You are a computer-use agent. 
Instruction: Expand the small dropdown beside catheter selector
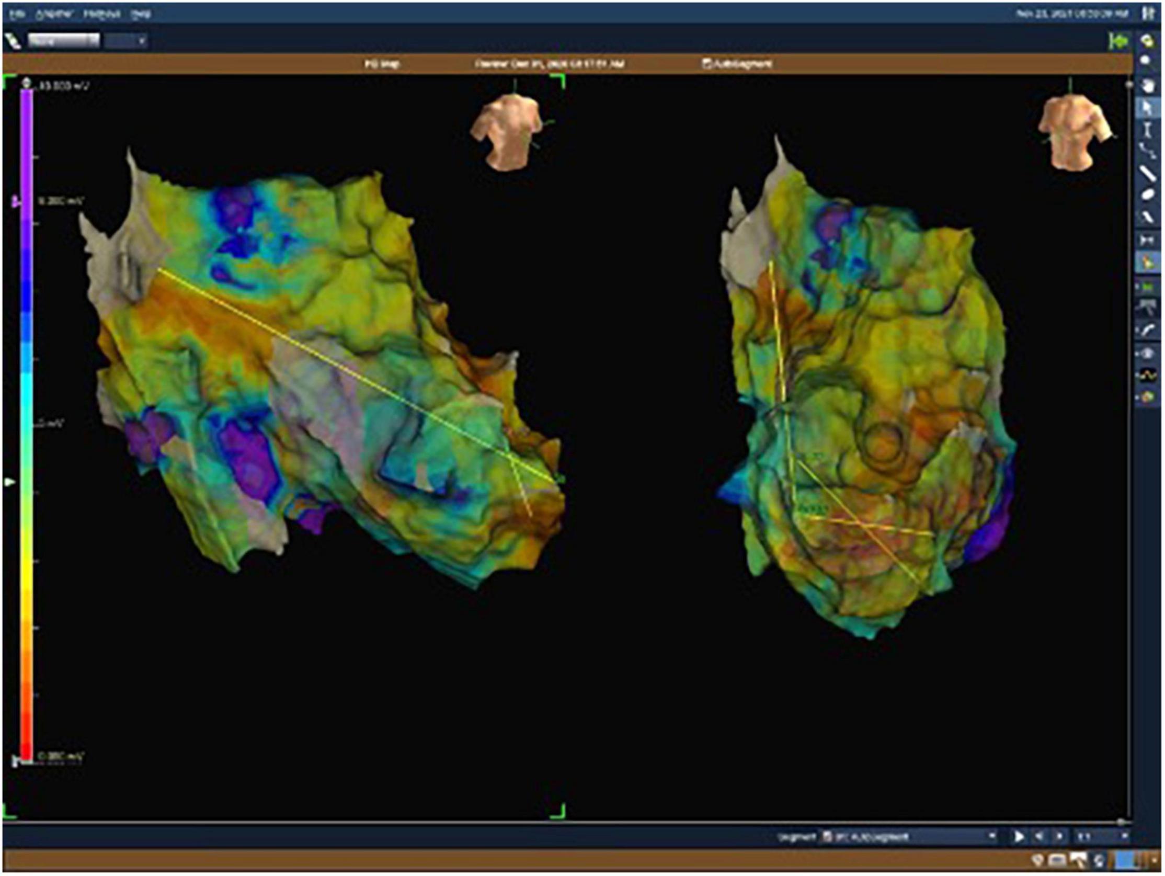pyautogui.click(x=125, y=41)
